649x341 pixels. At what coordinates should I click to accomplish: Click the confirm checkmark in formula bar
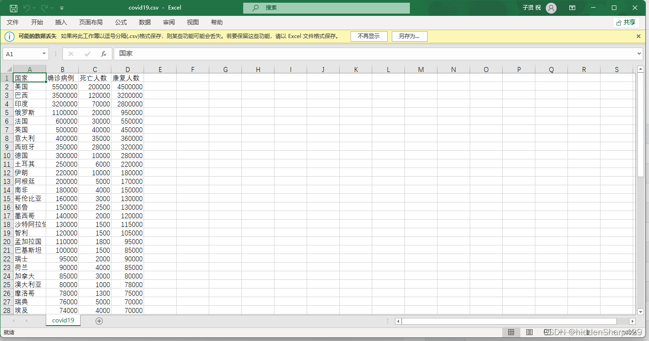(87, 54)
